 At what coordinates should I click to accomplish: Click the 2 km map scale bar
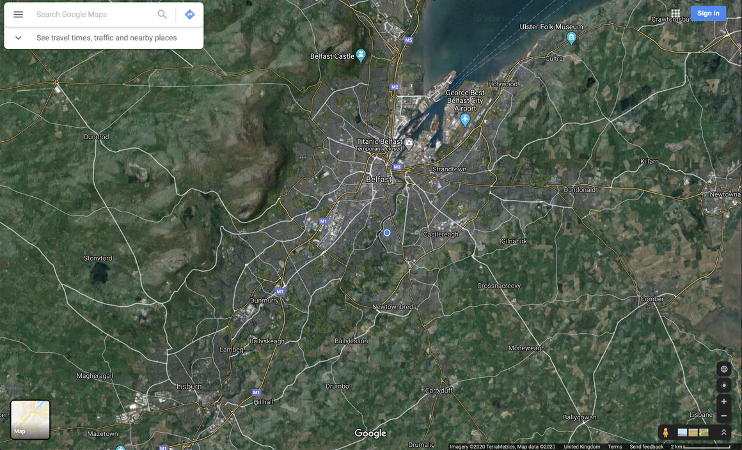(700, 447)
